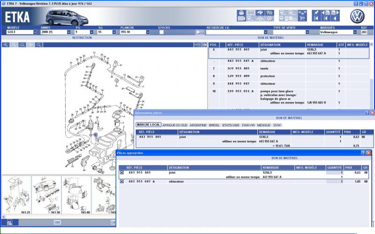
Task: Open help in Informations pièces window
Action: 367,113
